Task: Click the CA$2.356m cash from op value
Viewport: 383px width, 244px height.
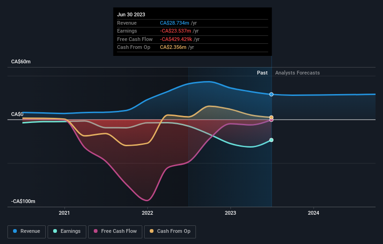Action: point(173,47)
